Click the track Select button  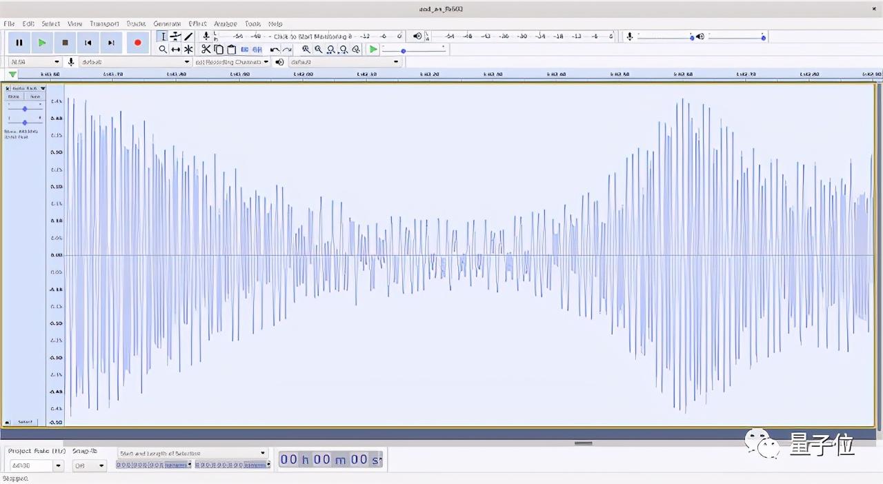[x=26, y=422]
